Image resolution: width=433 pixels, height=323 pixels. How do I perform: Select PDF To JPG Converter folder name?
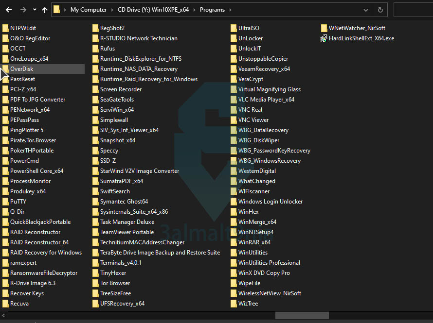click(x=38, y=100)
